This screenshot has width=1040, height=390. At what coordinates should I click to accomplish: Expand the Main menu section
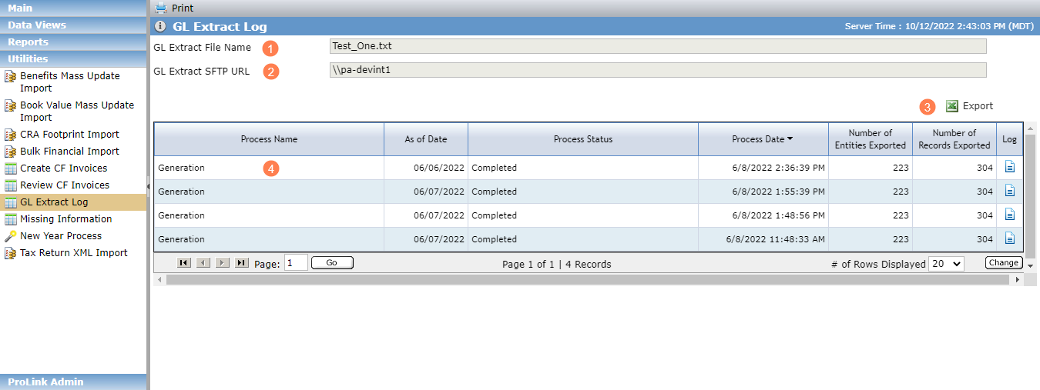(x=73, y=8)
